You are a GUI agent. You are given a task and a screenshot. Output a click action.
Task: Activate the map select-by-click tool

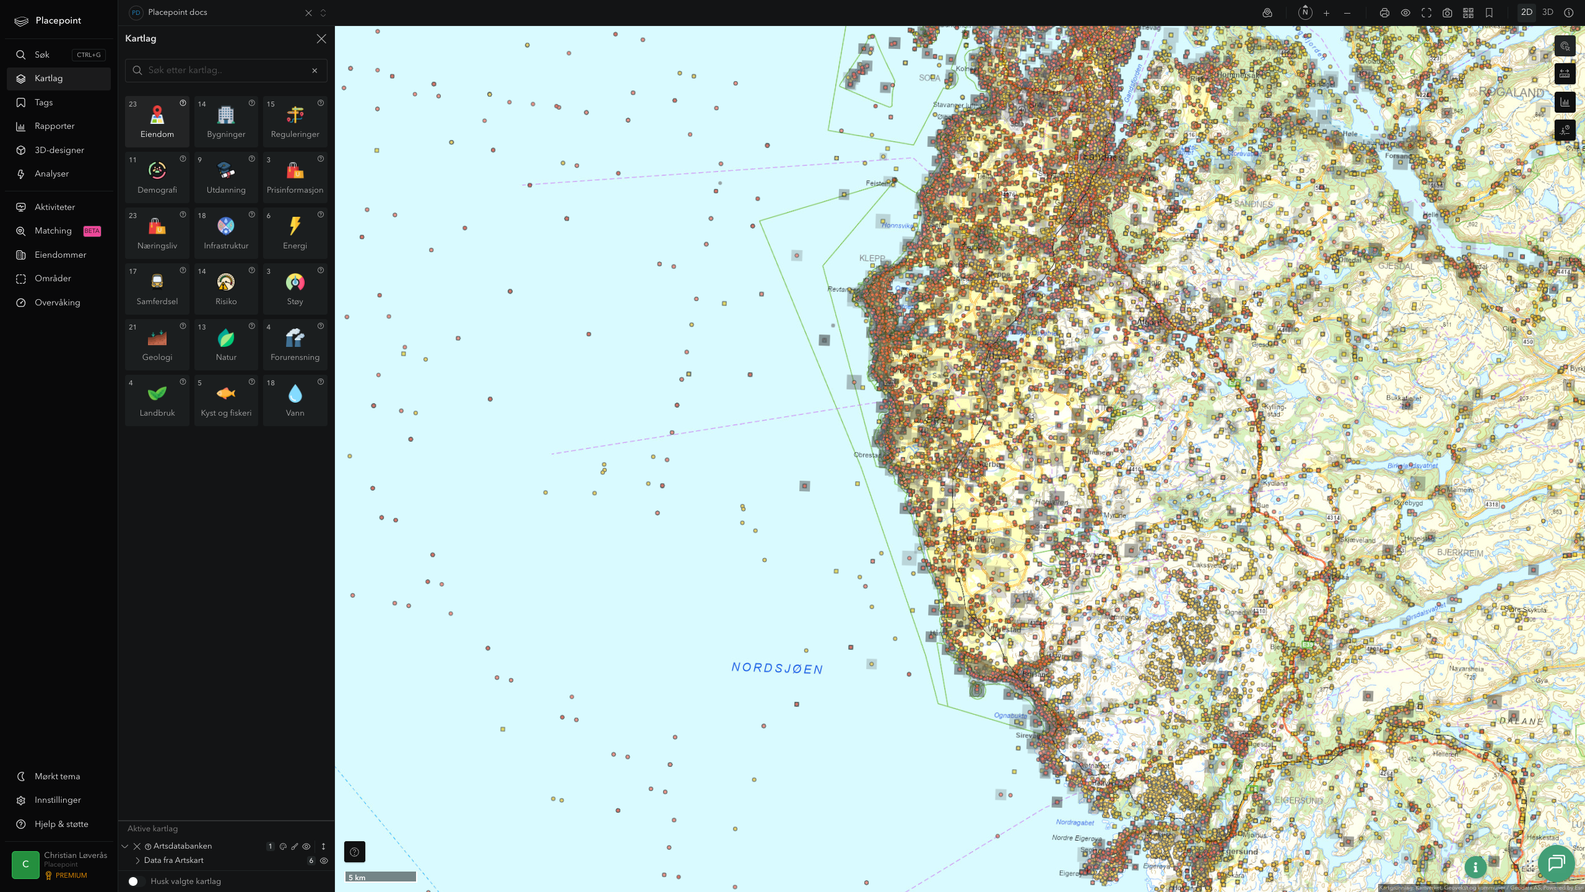tap(1565, 46)
